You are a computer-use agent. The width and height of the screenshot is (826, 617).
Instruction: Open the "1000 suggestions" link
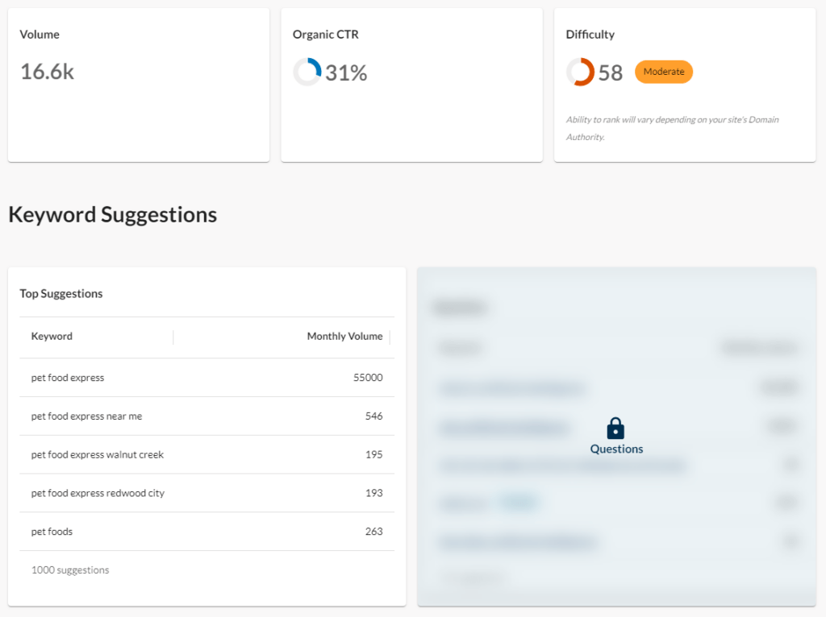point(70,569)
